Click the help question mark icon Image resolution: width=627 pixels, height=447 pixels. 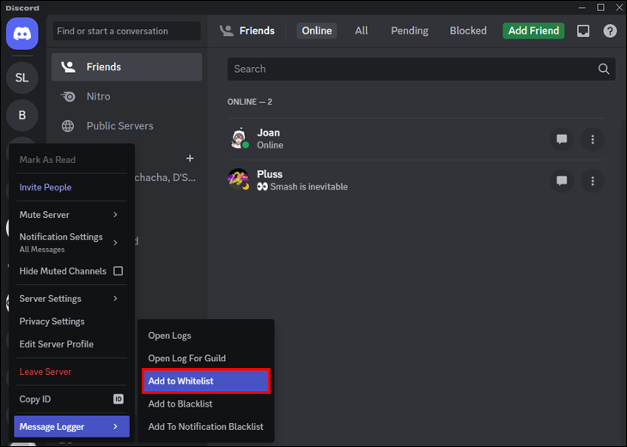coord(610,31)
